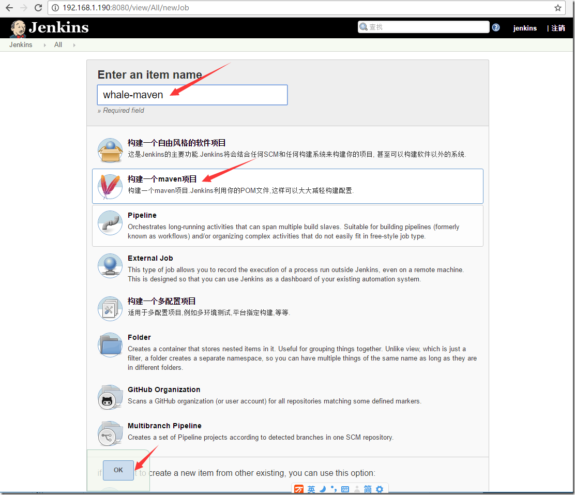This screenshot has height=495, width=575.
Task: Open the IME soft keyboard icon
Action: (345, 489)
